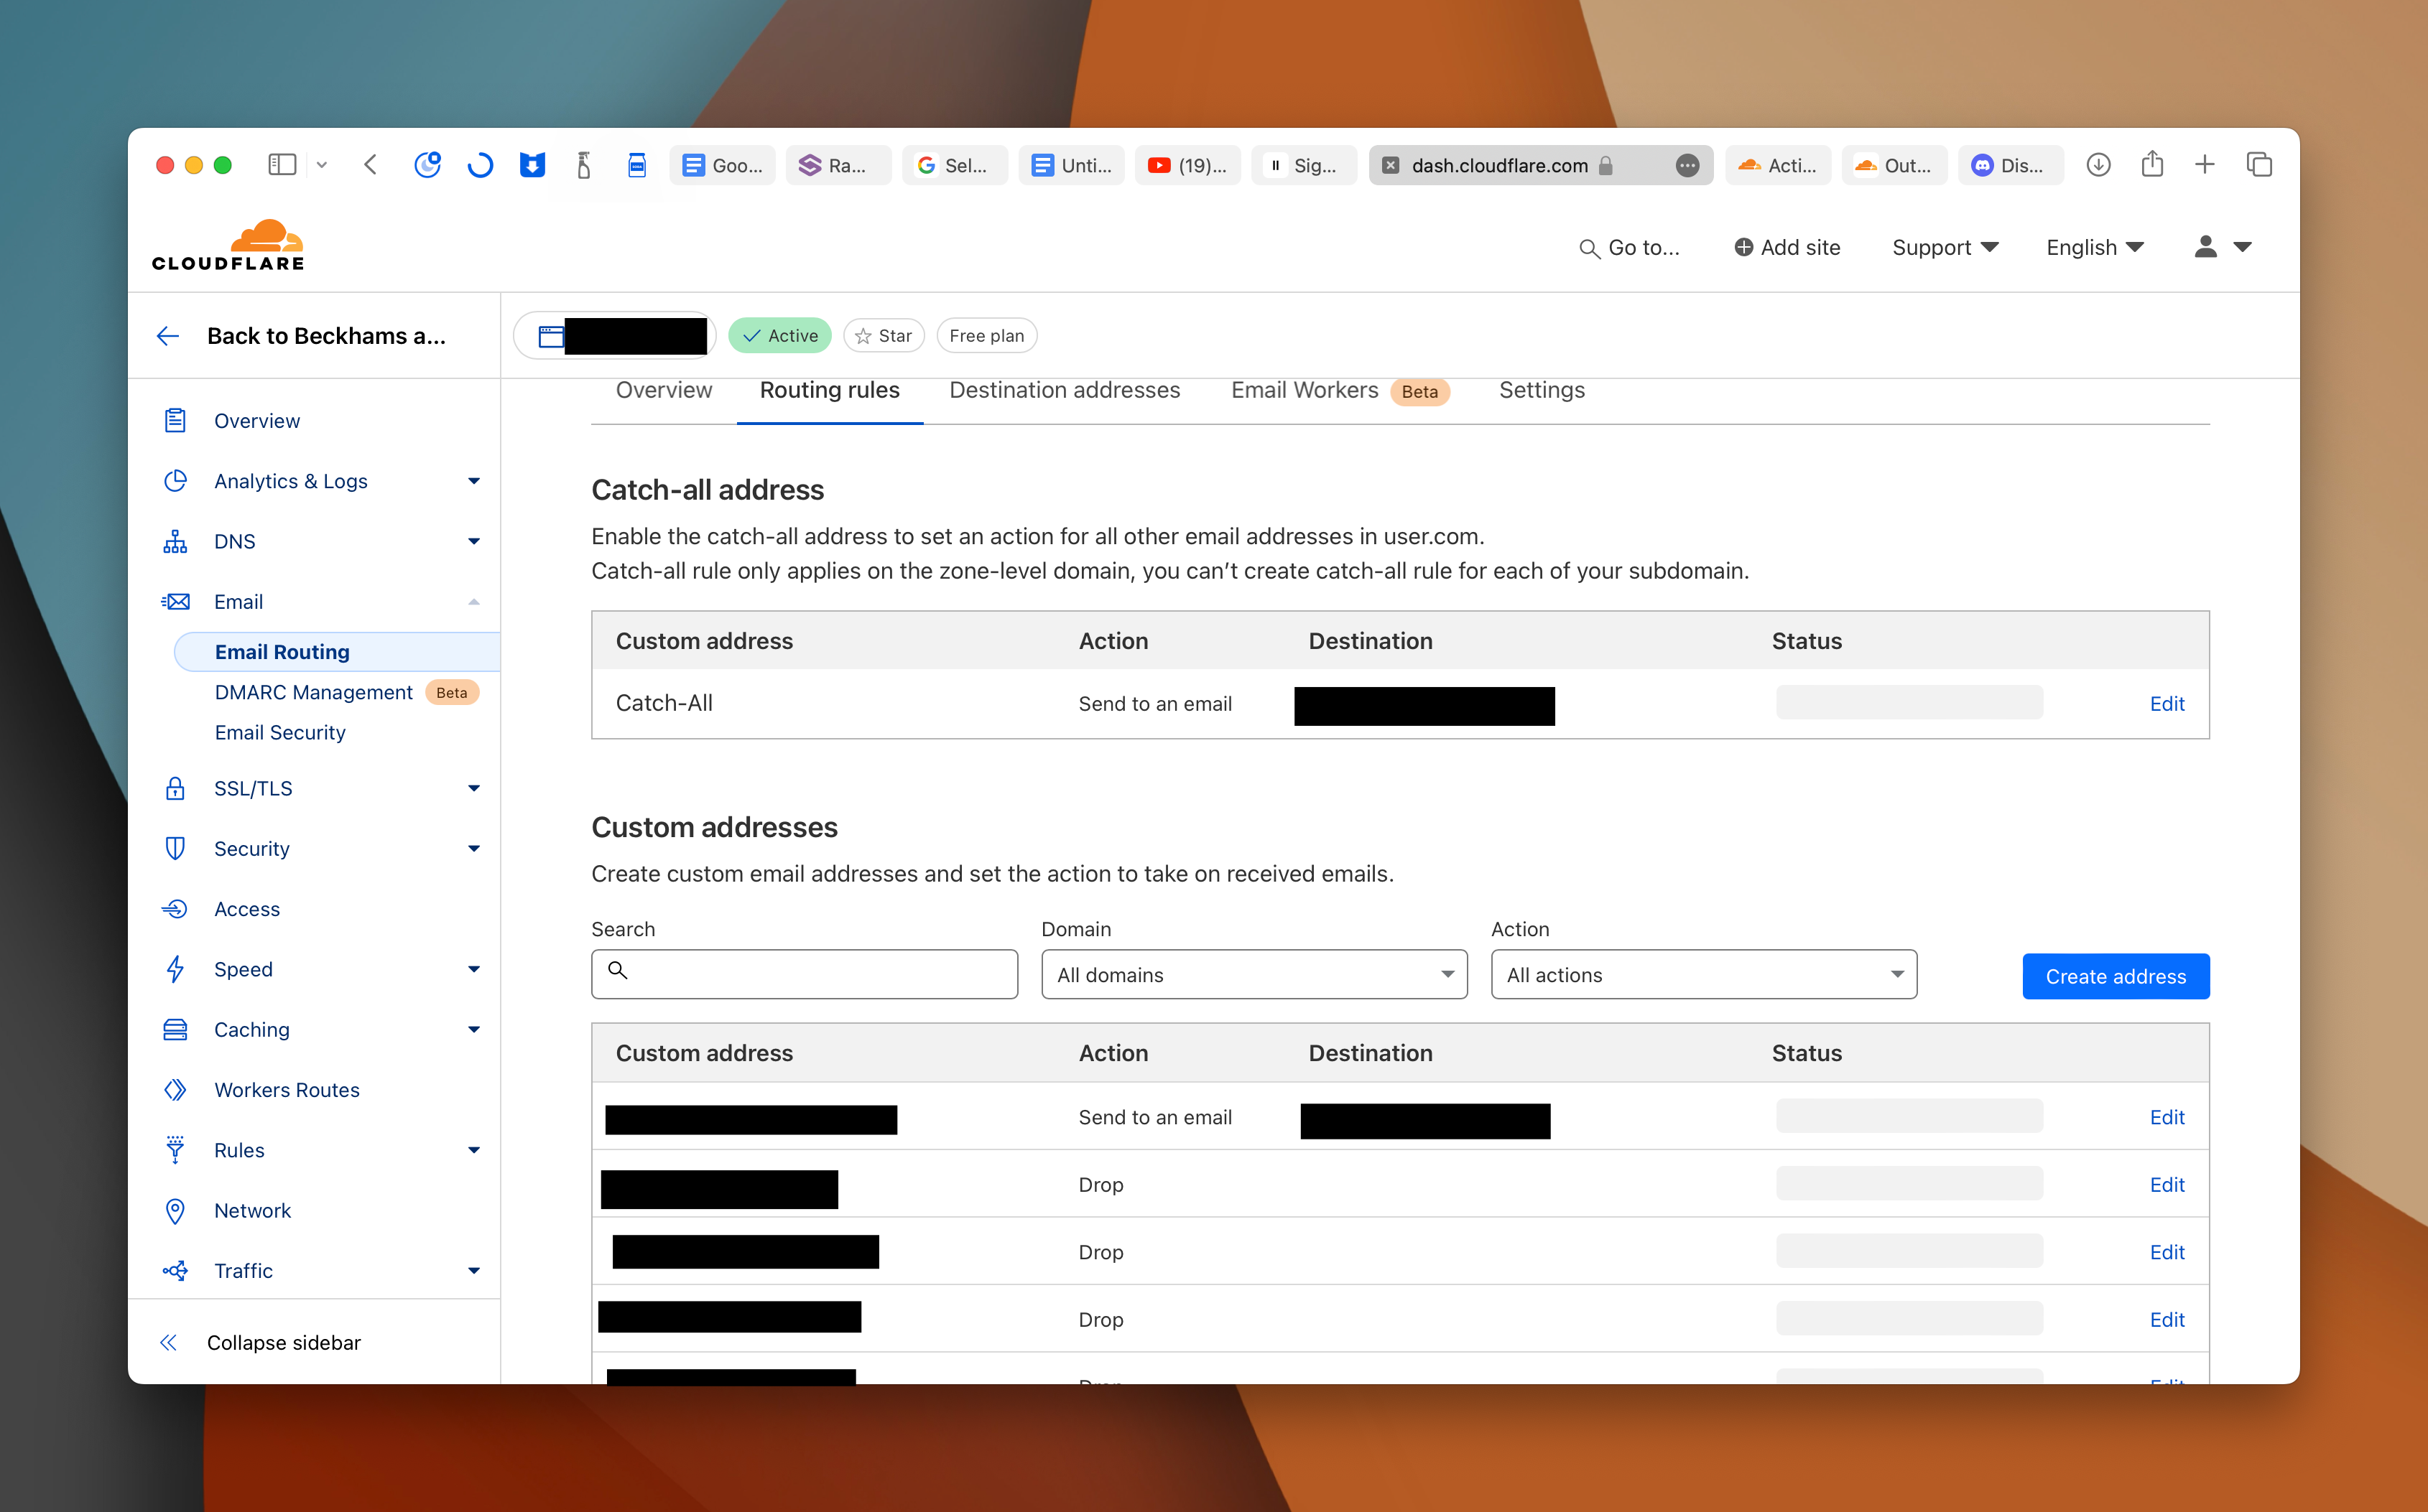Screen dimensions: 2428x1512
Task: Open the All domains dropdown
Action: 1254,974
